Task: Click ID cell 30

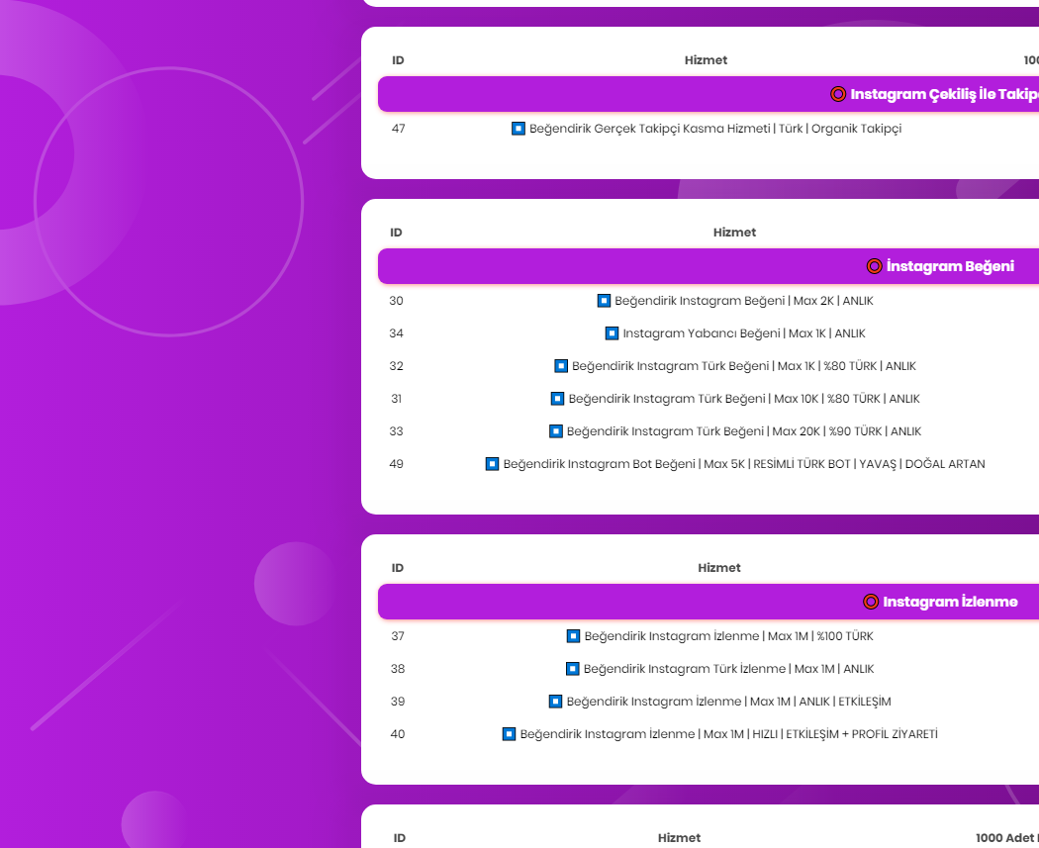Action: pos(396,301)
